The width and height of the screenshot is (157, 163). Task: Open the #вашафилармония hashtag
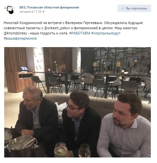(x=20, y=38)
